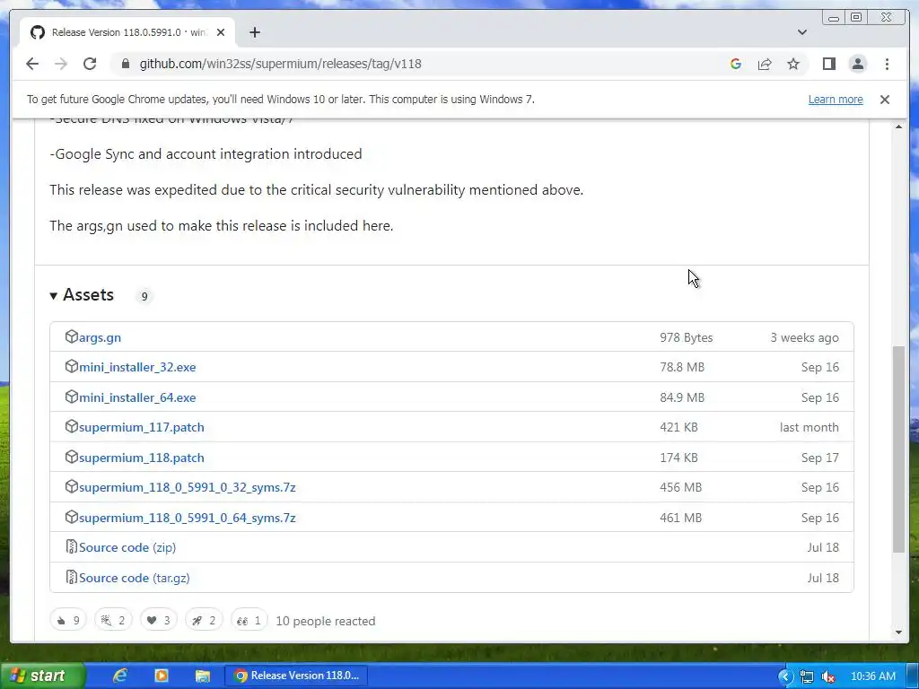The image size is (919, 689).
Task: Open the browser side panel
Action: [828, 64]
